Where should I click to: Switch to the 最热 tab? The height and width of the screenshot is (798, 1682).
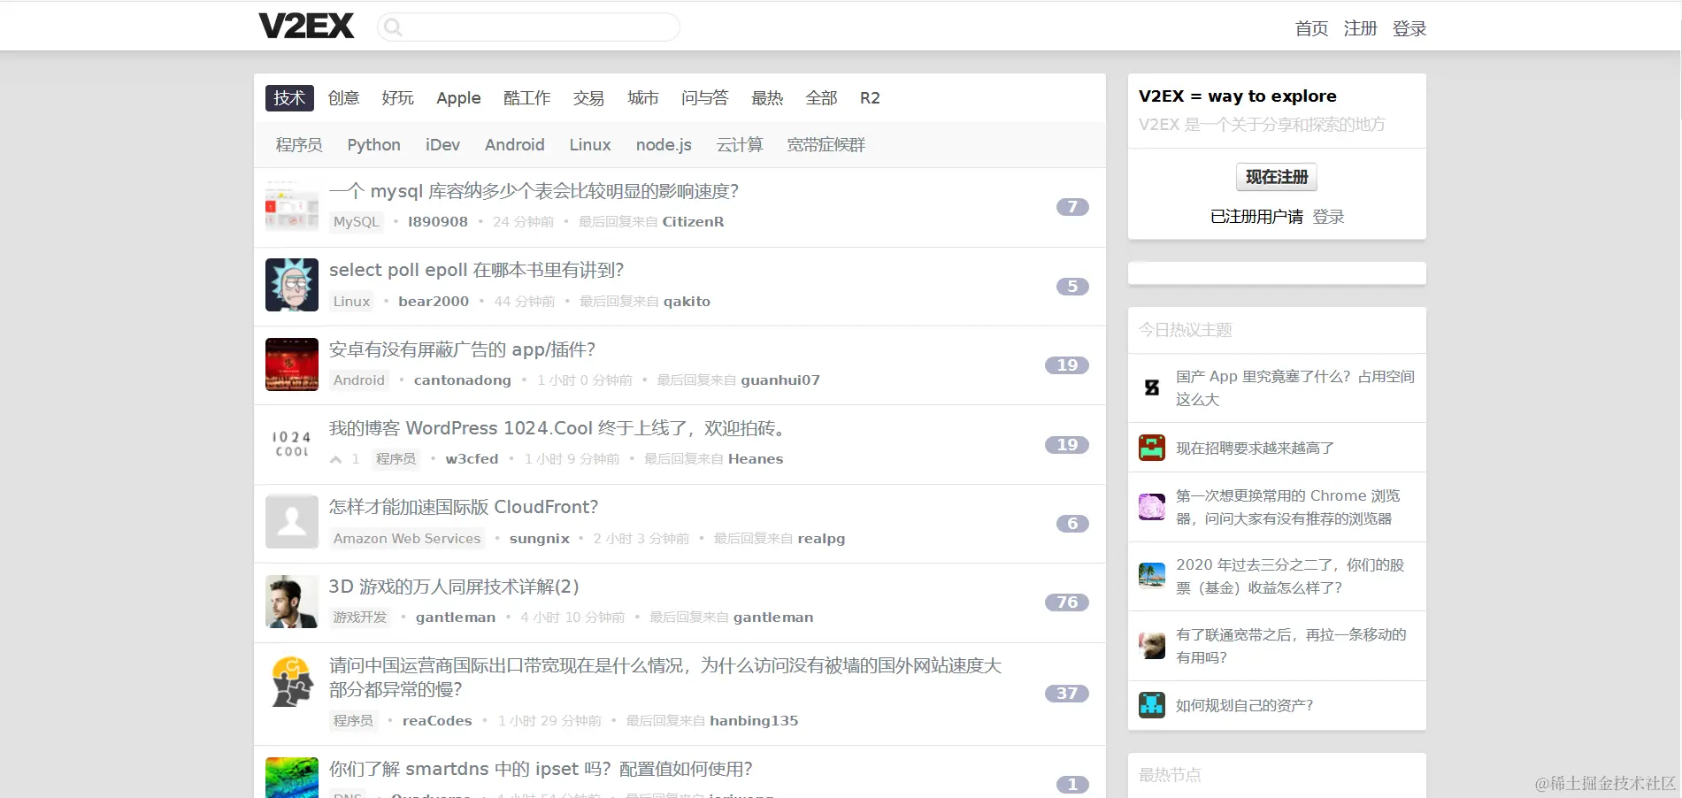tap(767, 98)
